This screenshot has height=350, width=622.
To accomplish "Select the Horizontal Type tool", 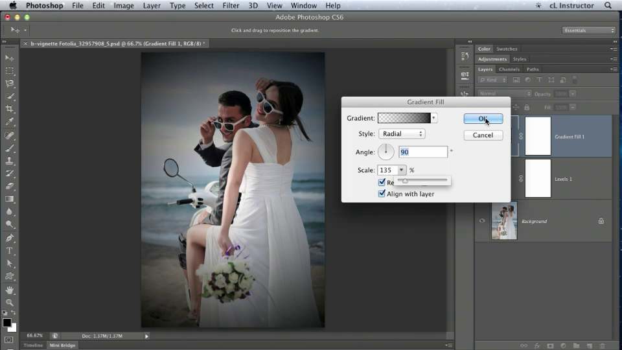I will coord(10,251).
